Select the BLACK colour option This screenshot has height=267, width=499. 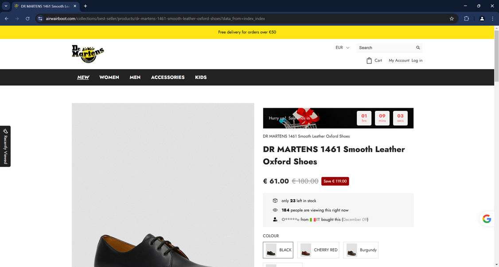point(278,250)
